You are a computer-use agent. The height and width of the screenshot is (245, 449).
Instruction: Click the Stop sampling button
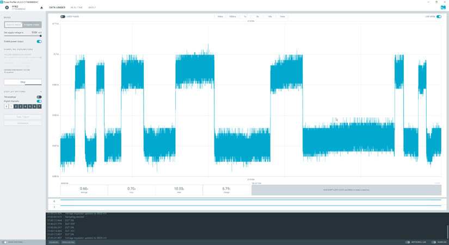coord(23,82)
